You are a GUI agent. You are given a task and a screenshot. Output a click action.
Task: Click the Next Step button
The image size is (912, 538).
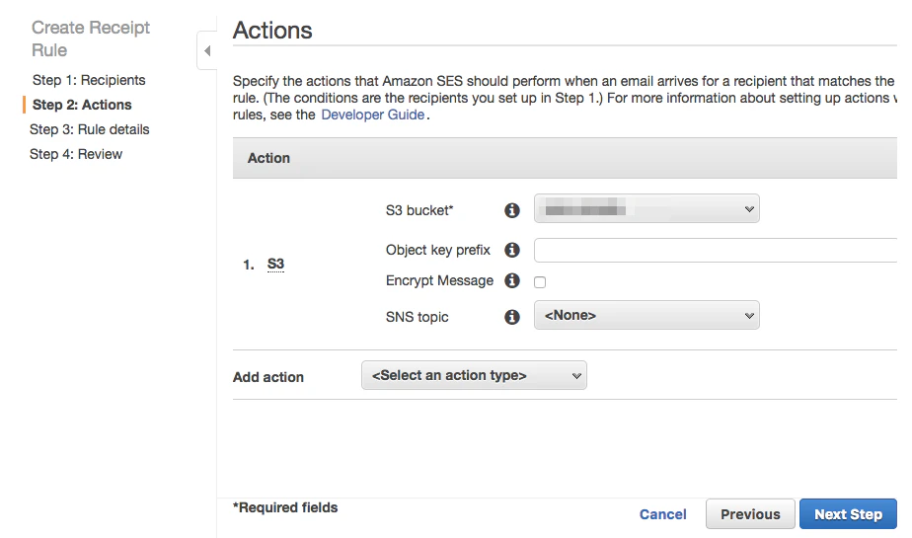coord(848,514)
